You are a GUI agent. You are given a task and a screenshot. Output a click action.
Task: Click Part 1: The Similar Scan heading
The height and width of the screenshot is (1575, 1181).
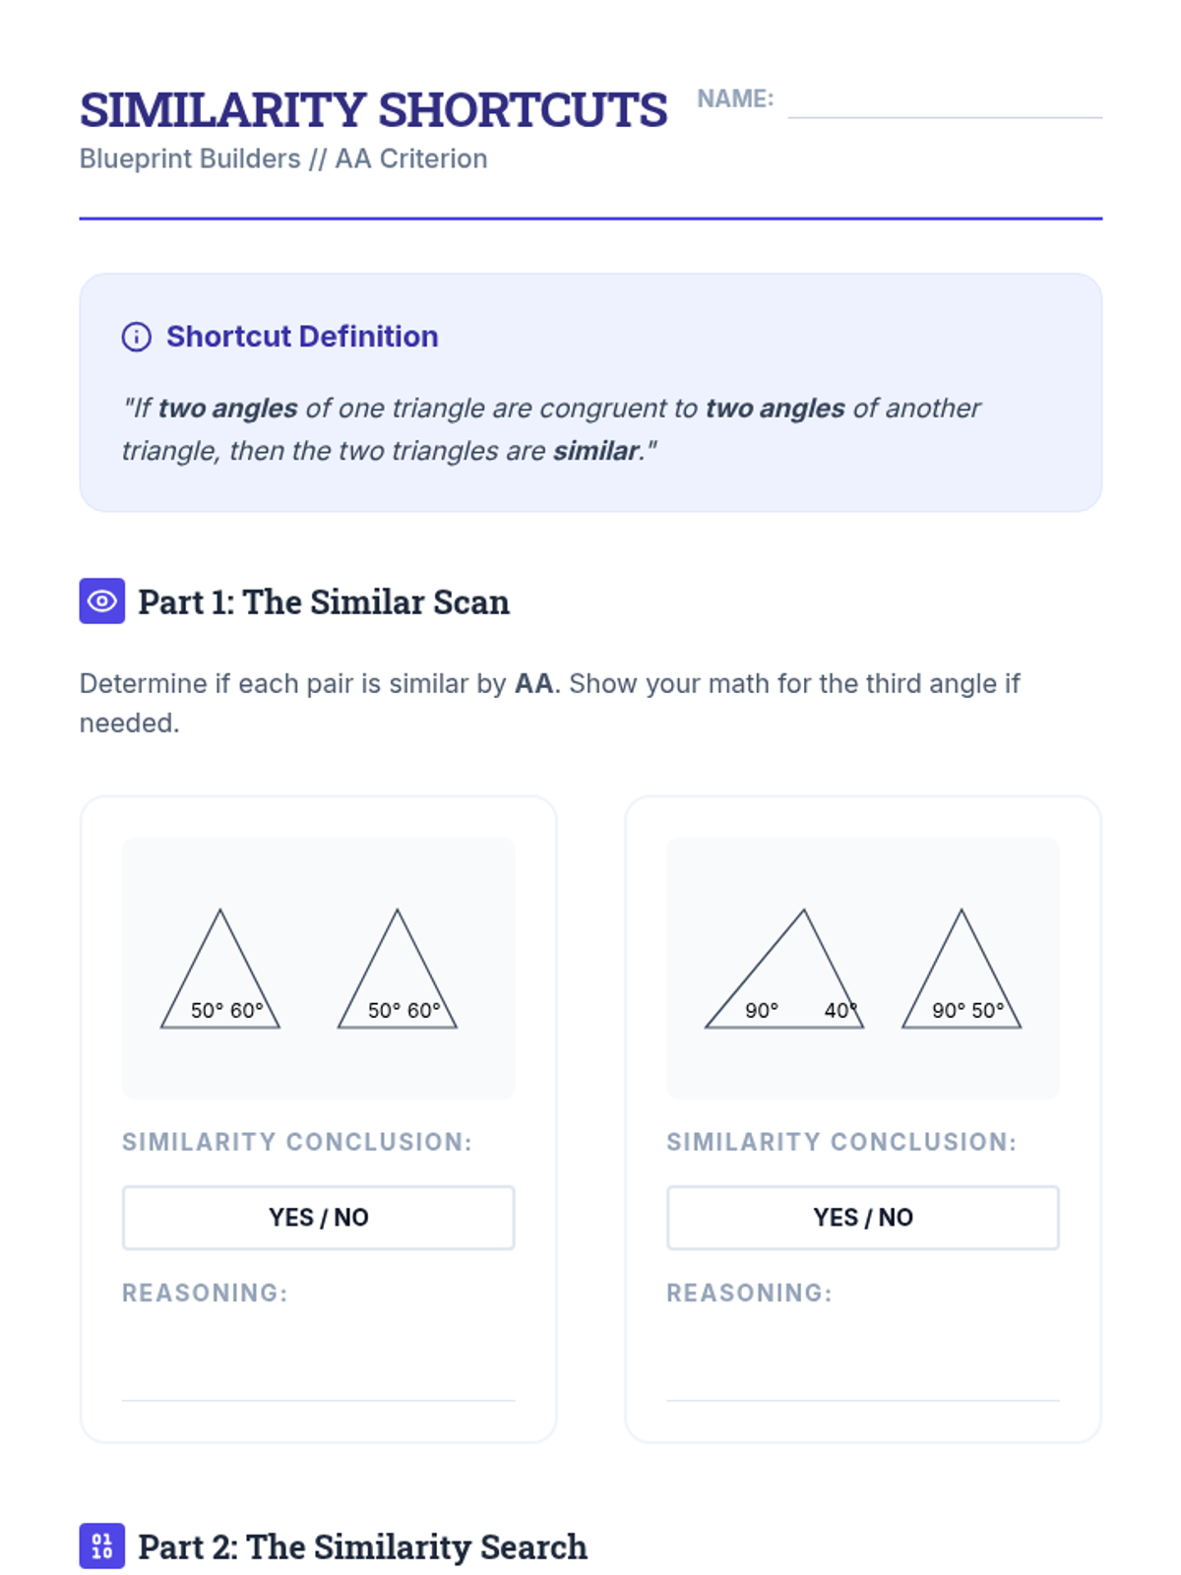coord(324,601)
